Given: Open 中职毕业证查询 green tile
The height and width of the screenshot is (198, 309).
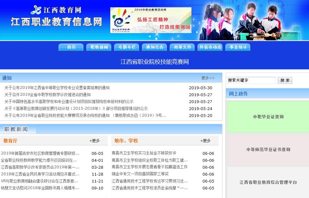Looking at the screenshot, I should click(x=268, y=117).
